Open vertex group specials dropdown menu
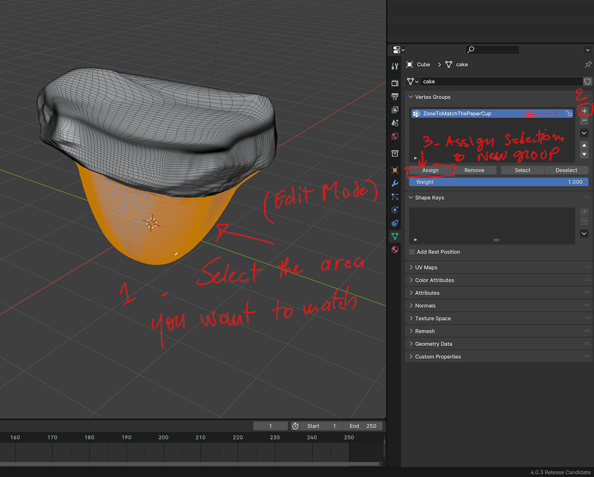Screen dimensions: 594x477 584,133
